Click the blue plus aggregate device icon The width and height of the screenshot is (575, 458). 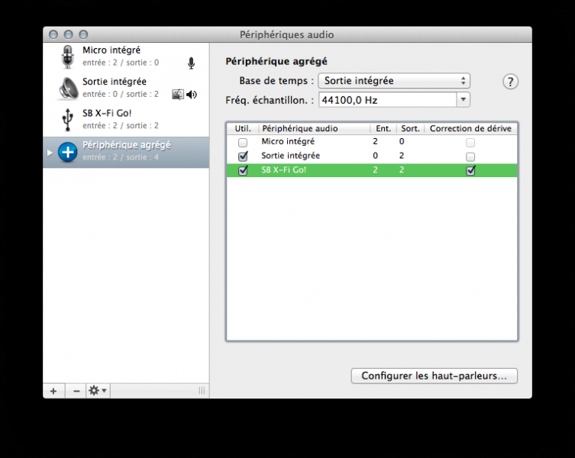[x=68, y=152]
